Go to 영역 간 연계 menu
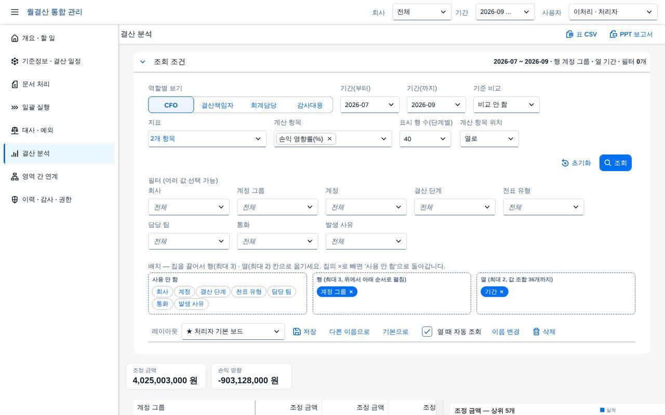This screenshot has height=415, width=665. tap(59, 176)
